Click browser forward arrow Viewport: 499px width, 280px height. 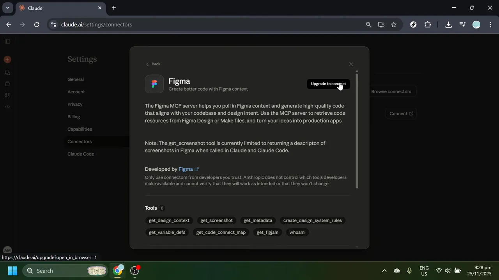23,24
